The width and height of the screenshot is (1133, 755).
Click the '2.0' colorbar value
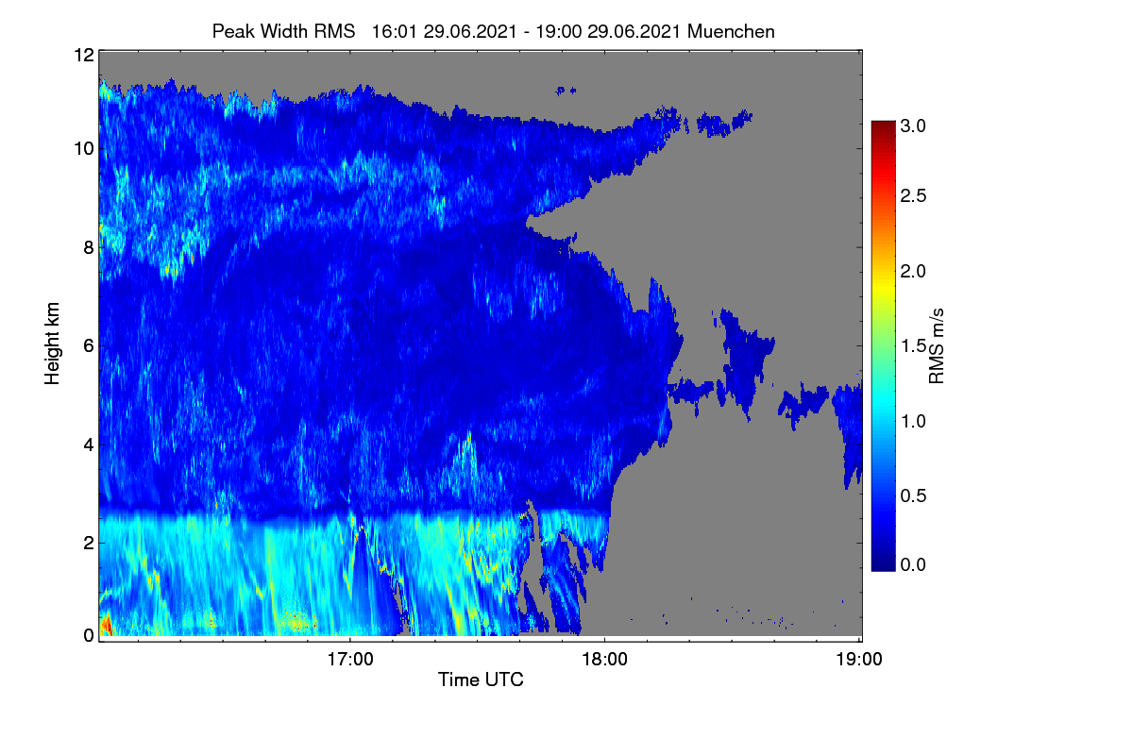[915, 271]
